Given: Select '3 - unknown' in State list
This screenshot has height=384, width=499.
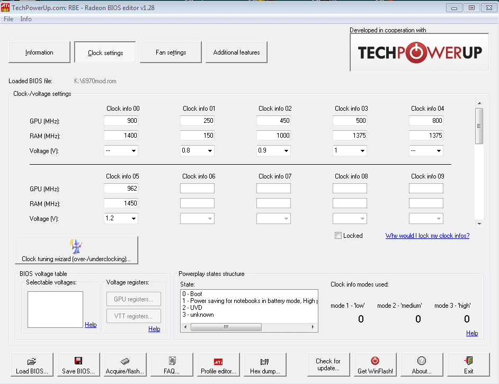Looking at the screenshot, I should [198, 315].
